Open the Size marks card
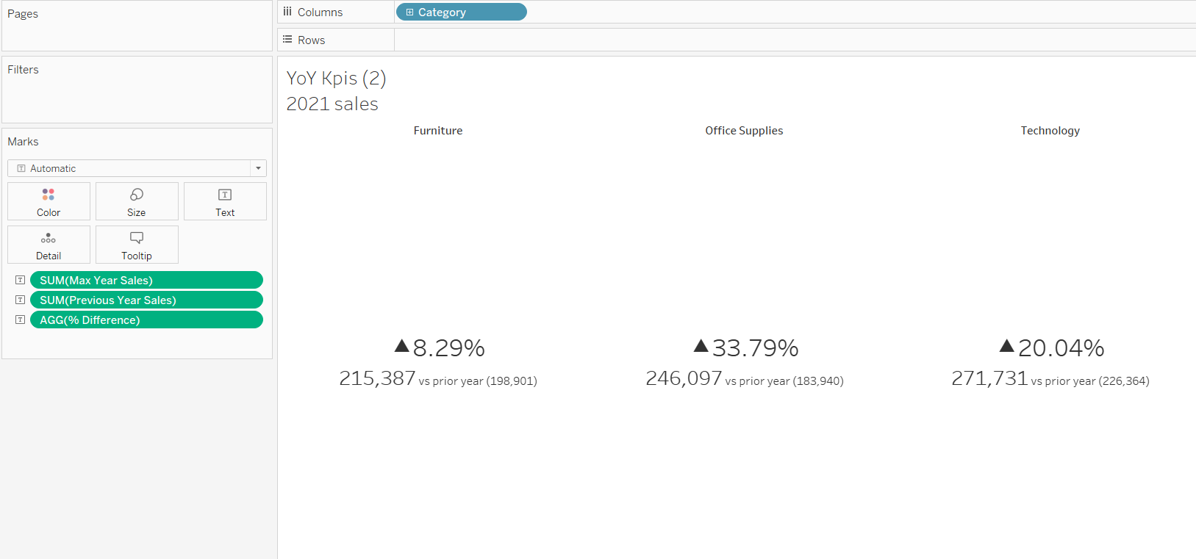 point(137,201)
